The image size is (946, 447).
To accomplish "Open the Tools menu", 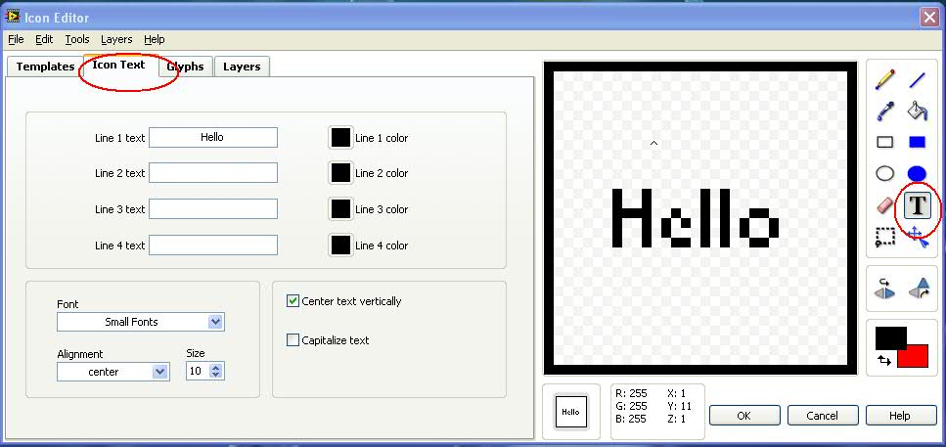I will 77,39.
